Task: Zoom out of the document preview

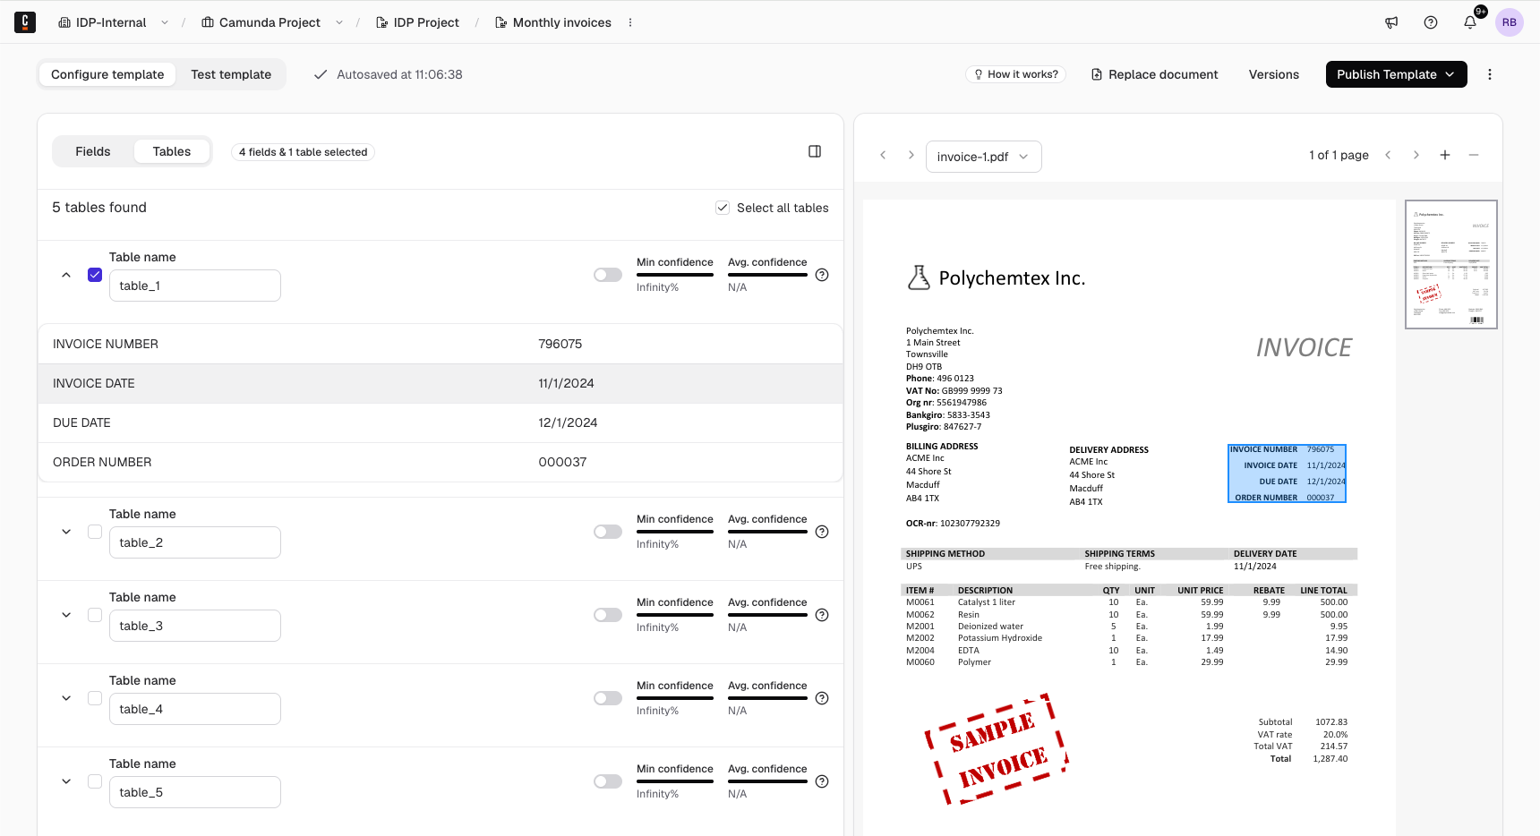Action: coord(1474,156)
